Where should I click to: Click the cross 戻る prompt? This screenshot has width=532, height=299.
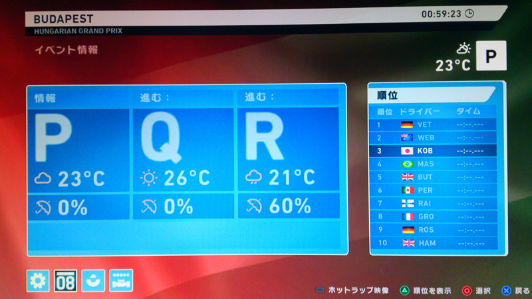pyautogui.click(x=516, y=291)
